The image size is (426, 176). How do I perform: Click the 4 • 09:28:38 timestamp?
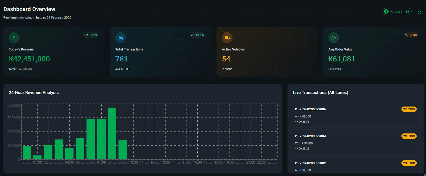pos(302,122)
